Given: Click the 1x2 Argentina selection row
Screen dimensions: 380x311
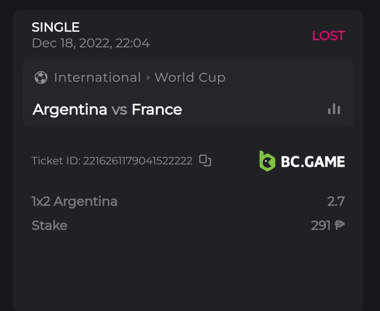Looking at the screenshot, I should click(x=75, y=202).
